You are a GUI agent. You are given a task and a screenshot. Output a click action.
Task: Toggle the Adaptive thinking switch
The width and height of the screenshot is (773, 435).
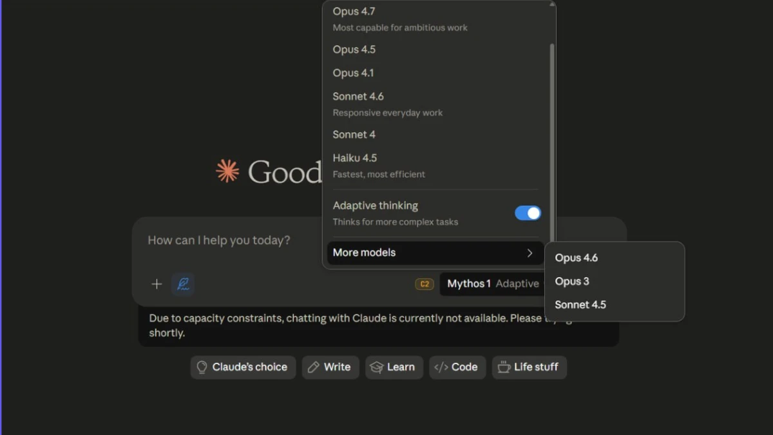(x=528, y=213)
